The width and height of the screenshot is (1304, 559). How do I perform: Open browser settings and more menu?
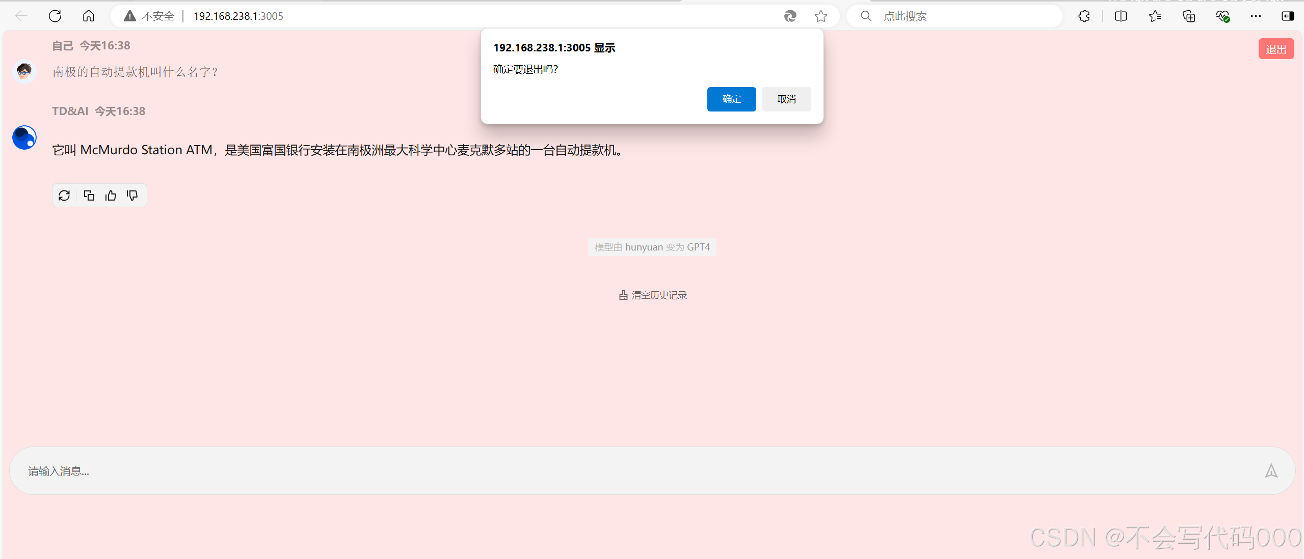coord(1256,16)
